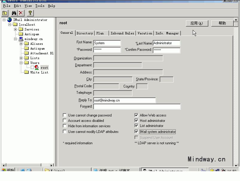Switch to the Info. Manager tab
This screenshot has width=240, height=181.
click(x=167, y=33)
